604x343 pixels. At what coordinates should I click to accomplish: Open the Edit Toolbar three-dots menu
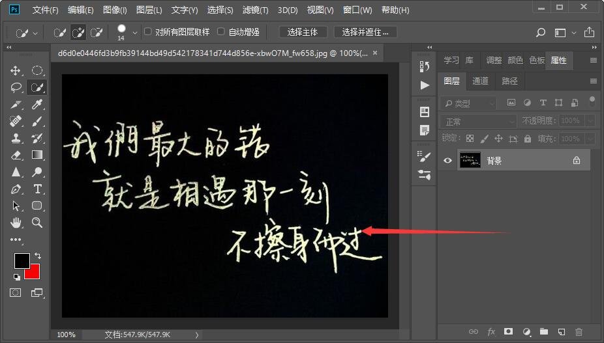tap(16, 240)
